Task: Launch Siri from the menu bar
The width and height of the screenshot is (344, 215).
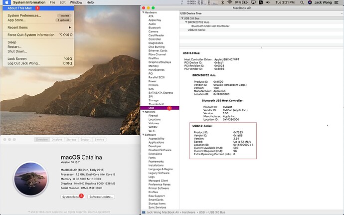Action: 310,2
